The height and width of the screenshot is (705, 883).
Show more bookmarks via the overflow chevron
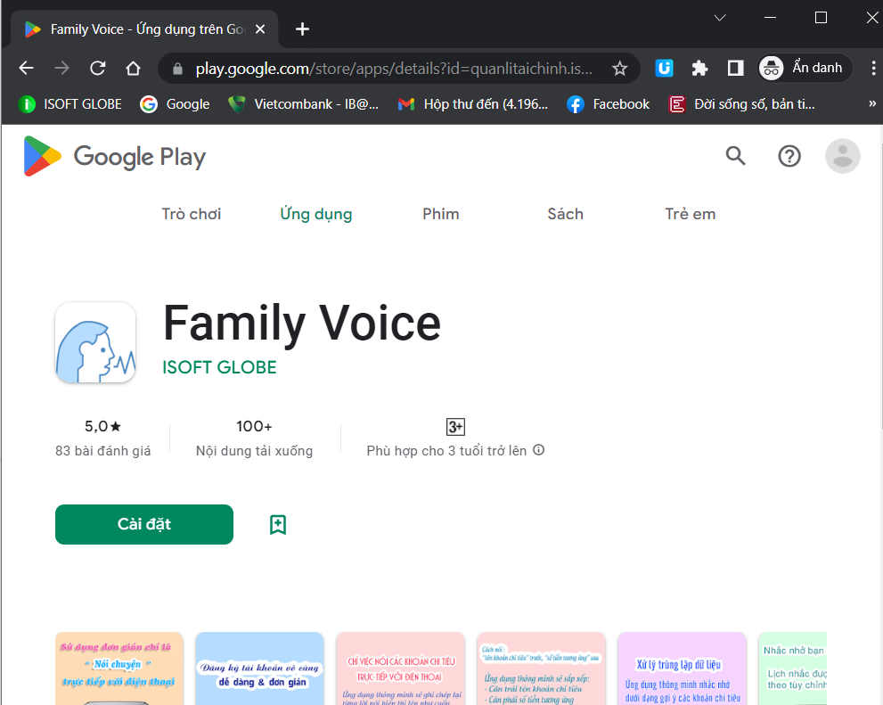tap(872, 103)
